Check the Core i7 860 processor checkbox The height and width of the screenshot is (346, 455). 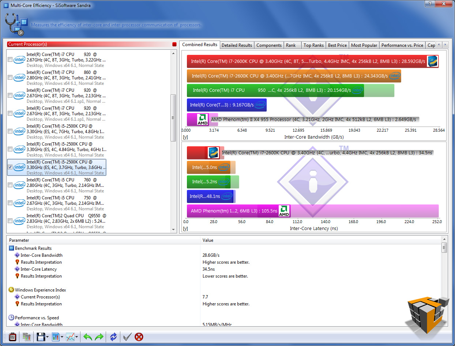(x=10, y=78)
